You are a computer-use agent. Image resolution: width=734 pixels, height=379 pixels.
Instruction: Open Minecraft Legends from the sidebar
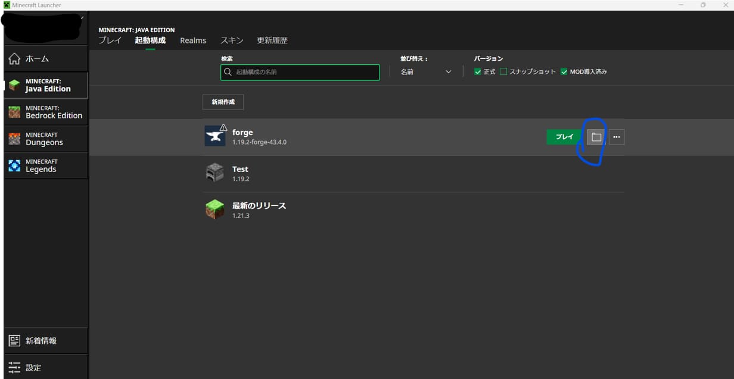click(x=46, y=165)
